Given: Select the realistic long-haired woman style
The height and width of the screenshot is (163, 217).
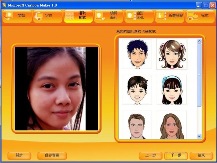Looking at the screenshot, I should pos(171,126).
